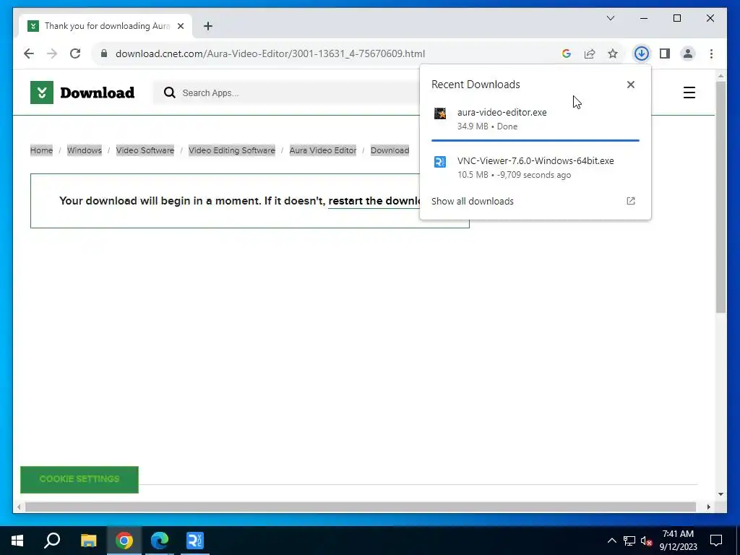Open the profile avatar menu
740x555 pixels.
688,53
